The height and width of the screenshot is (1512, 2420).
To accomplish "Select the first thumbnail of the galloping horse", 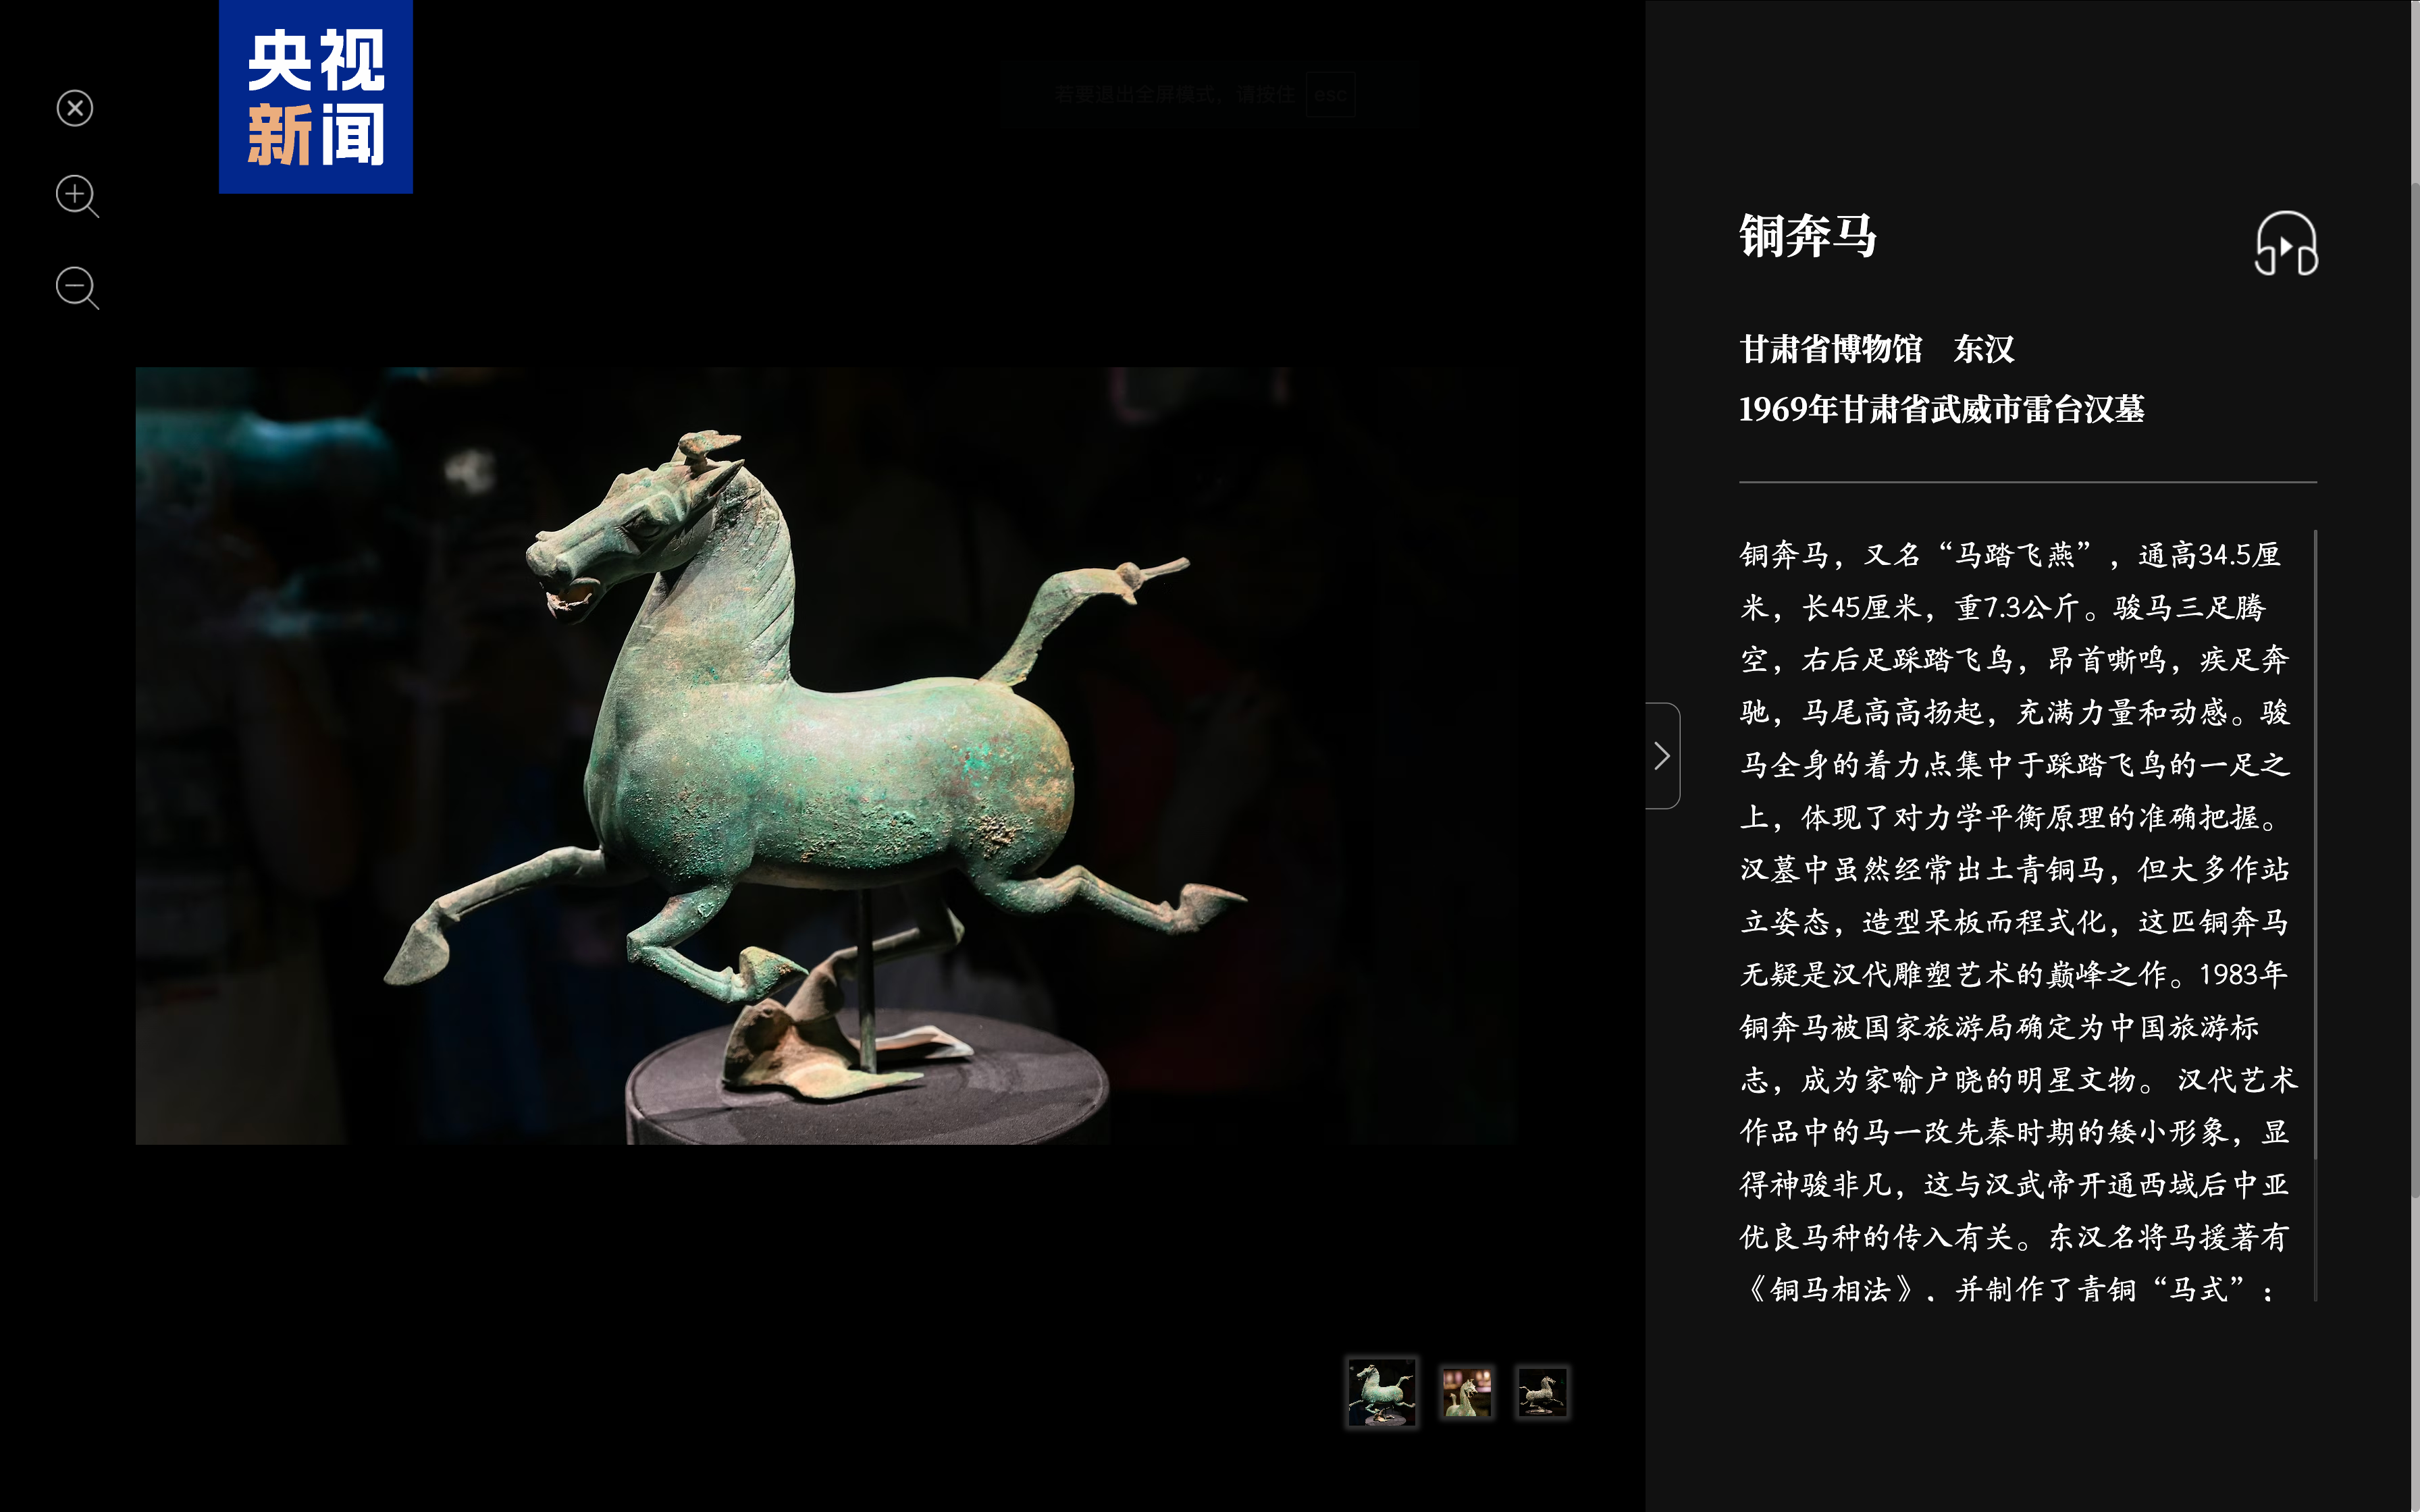I will click(1381, 1391).
